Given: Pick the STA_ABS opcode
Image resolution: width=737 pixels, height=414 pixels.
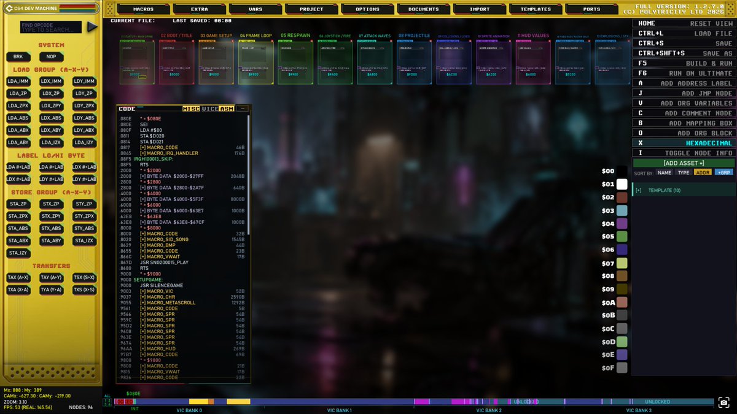Looking at the screenshot, I should point(18,228).
